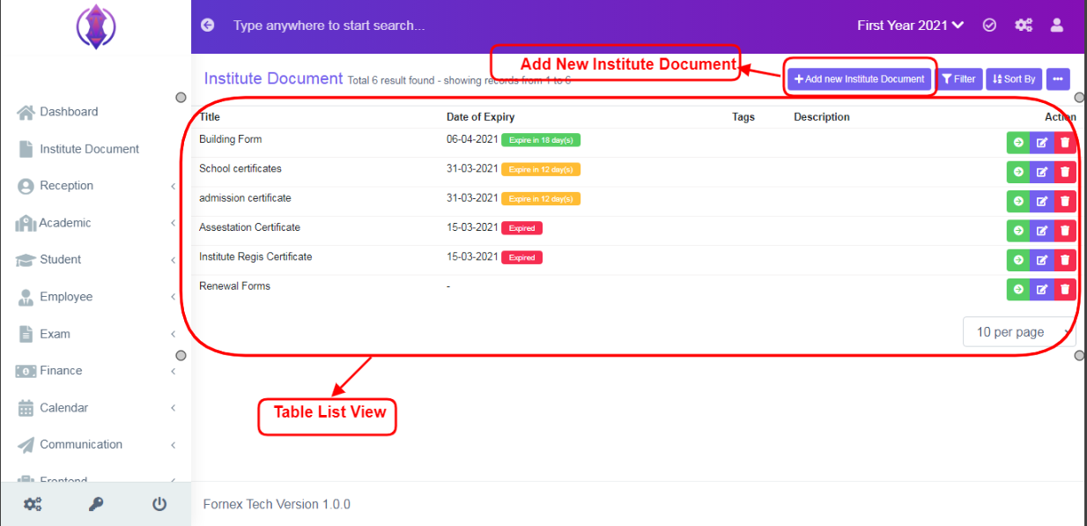
Task: Expand the Student sidebar menu
Action: click(x=96, y=260)
